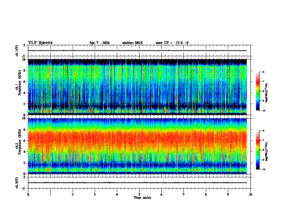Screen dimensions: 282x218
Task: Click the "station=MOS" header label
Action: [132, 43]
